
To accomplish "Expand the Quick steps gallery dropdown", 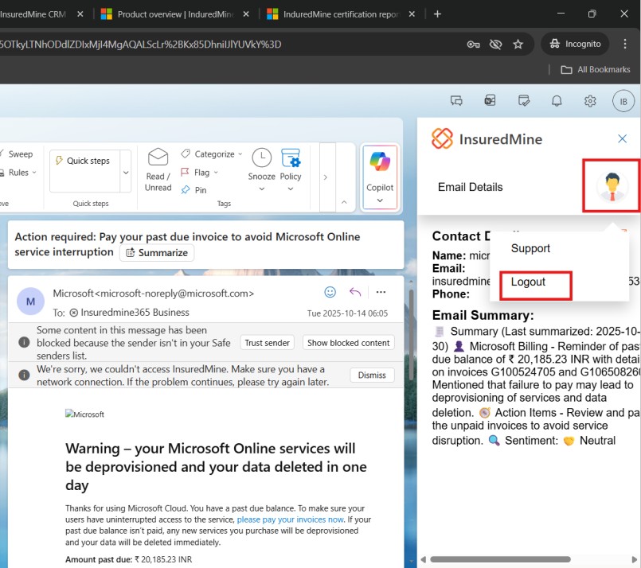I will [x=125, y=172].
